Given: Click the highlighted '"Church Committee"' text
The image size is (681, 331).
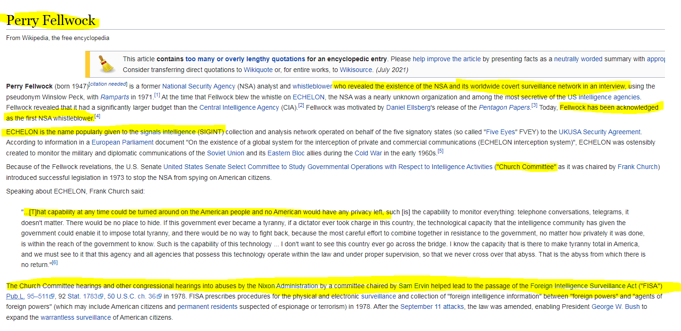Looking at the screenshot, I should pos(527,167).
